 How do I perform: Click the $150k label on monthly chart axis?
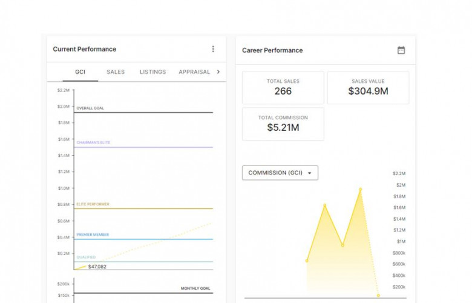pyautogui.click(x=64, y=296)
